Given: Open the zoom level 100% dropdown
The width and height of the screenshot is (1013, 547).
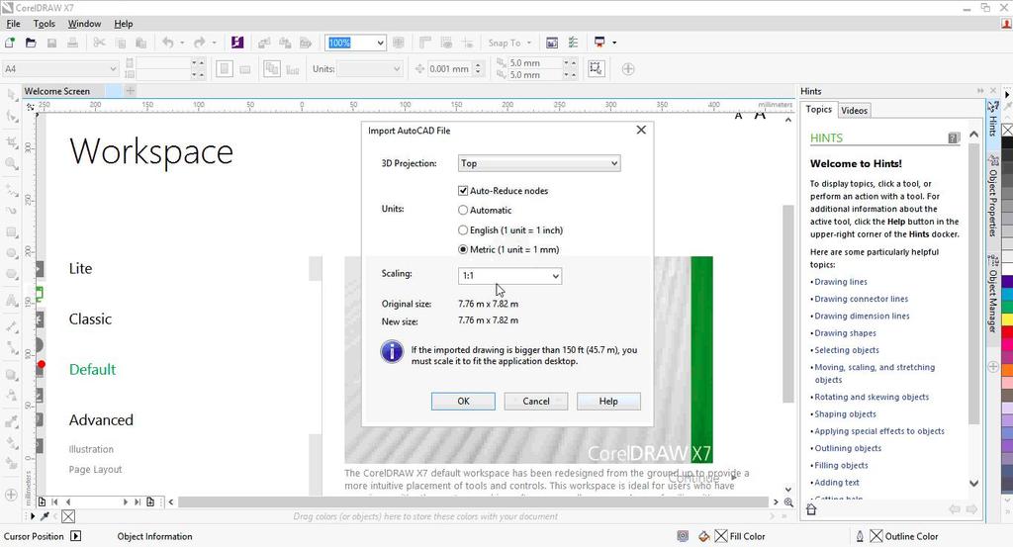Looking at the screenshot, I should pyautogui.click(x=381, y=43).
